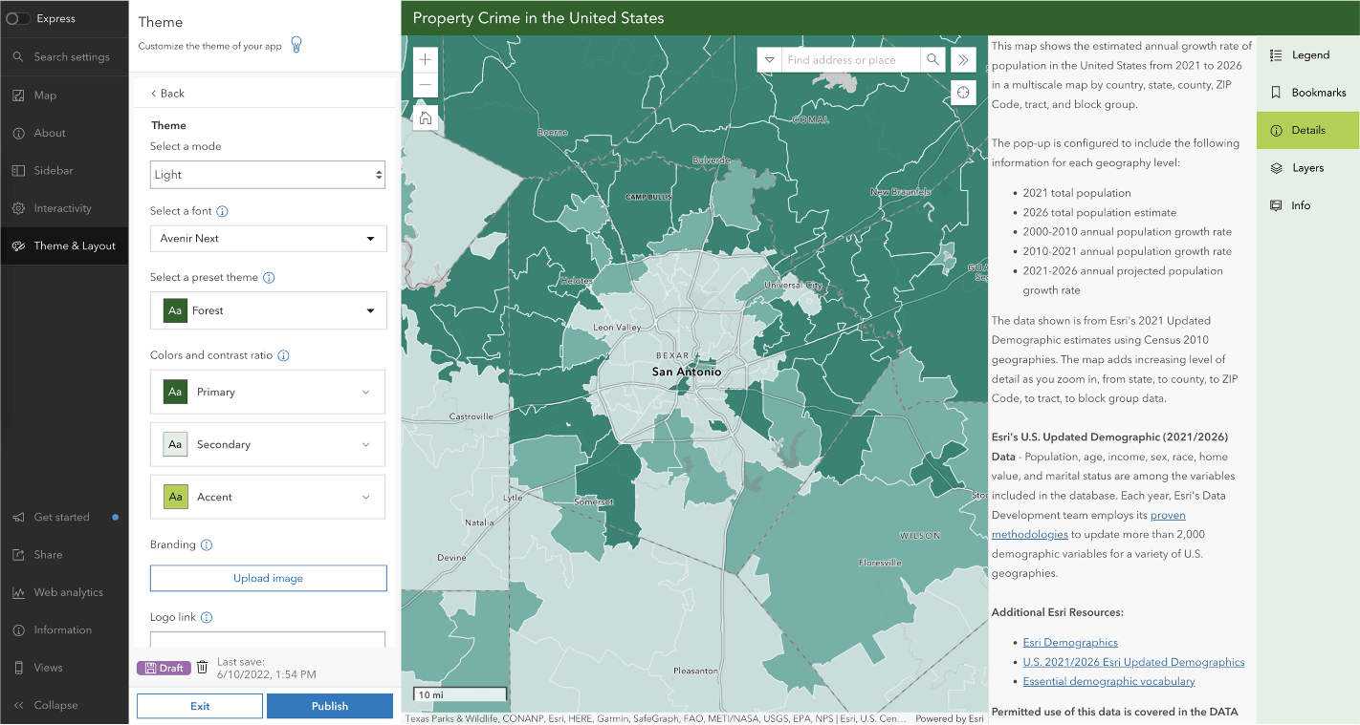Show info tooltip for Branding

pos(207,545)
